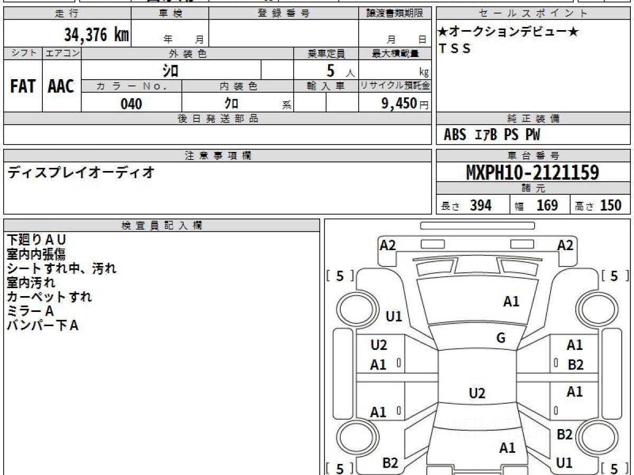Select the length value 長さ 394
Screen dimensions: 634x475
[x=466, y=205]
